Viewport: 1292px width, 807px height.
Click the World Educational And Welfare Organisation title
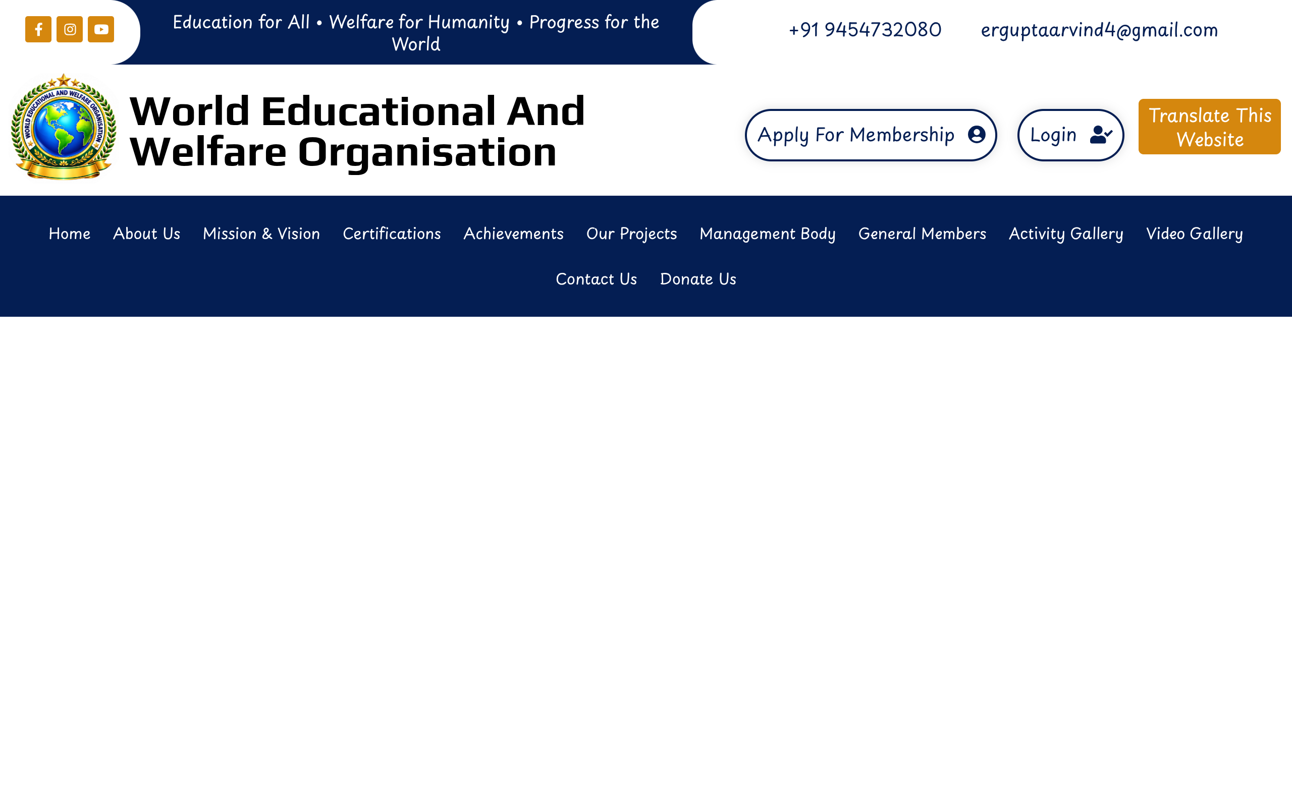[x=357, y=132]
